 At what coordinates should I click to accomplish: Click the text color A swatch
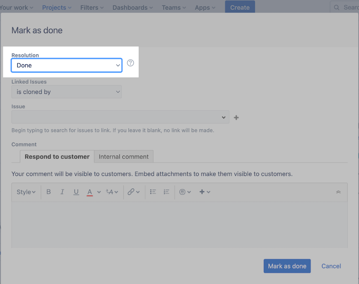(90, 192)
